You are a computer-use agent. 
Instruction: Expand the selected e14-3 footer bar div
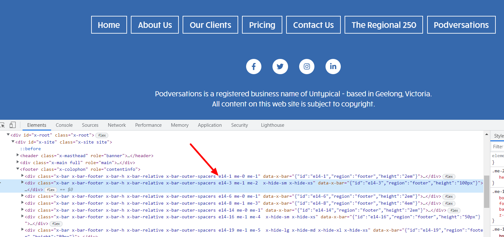point(23,182)
